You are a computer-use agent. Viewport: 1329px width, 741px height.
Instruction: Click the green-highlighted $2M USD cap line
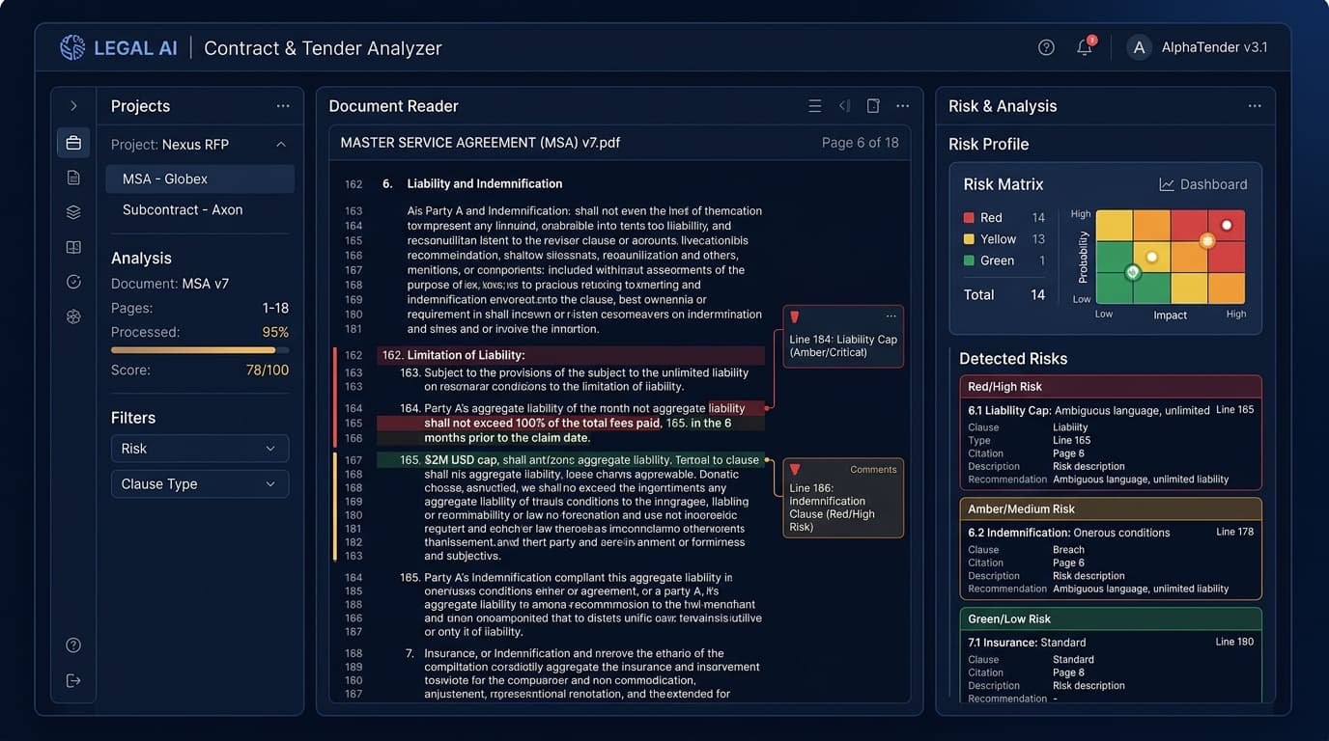click(x=570, y=460)
